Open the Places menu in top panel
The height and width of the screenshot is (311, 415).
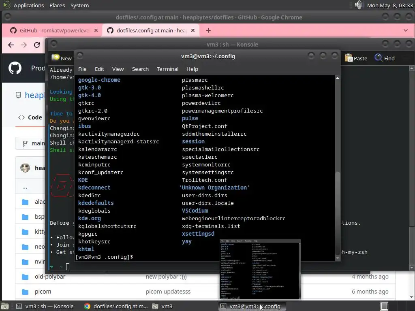(57, 5)
